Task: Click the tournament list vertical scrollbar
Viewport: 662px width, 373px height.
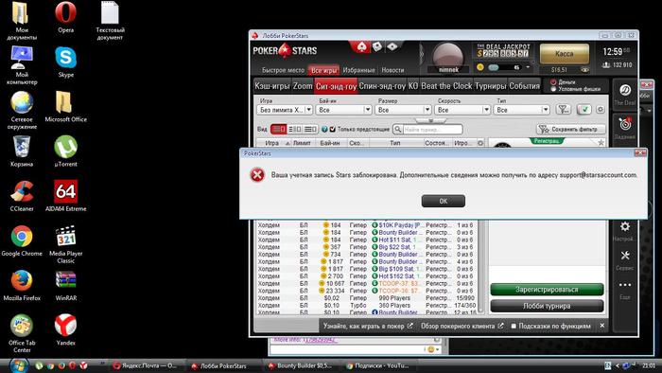Action: [480, 267]
